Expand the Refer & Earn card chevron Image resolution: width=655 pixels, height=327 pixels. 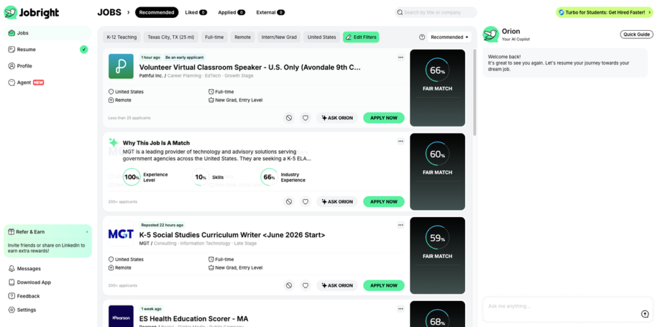(x=87, y=232)
